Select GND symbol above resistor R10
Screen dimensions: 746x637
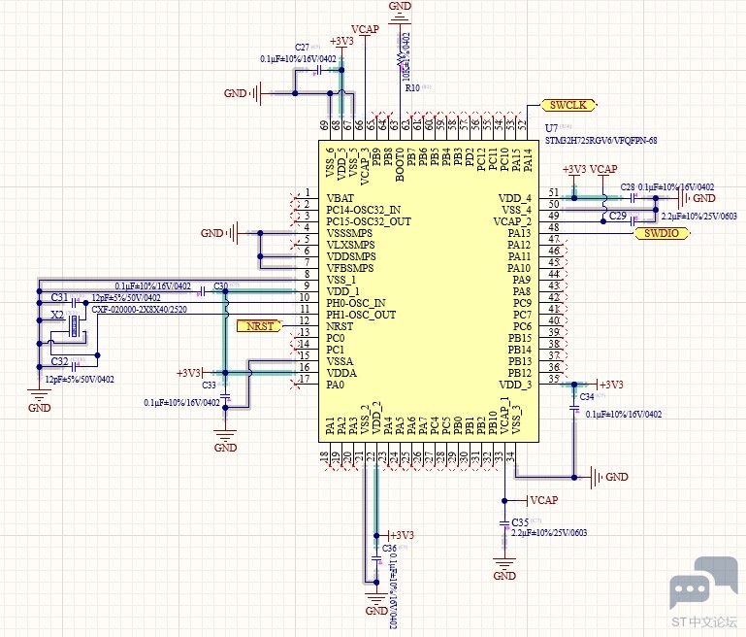[400, 14]
